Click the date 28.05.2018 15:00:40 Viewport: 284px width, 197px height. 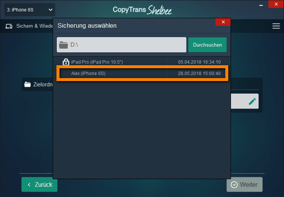point(199,73)
